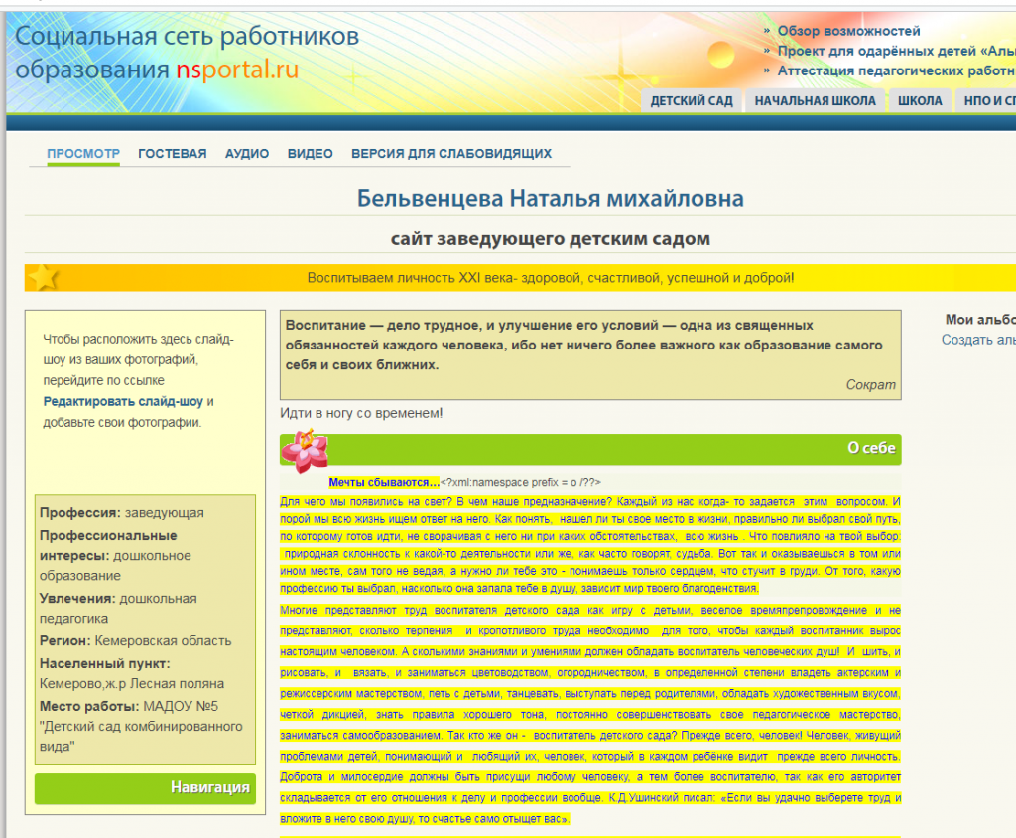Click the green О себе header bar
The width and height of the screenshot is (1016, 838).
(x=590, y=449)
